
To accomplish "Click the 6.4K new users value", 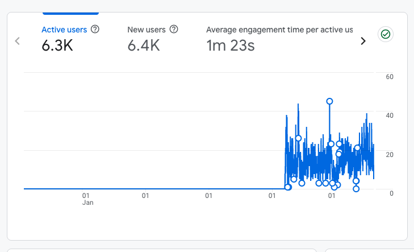I will coord(143,46).
